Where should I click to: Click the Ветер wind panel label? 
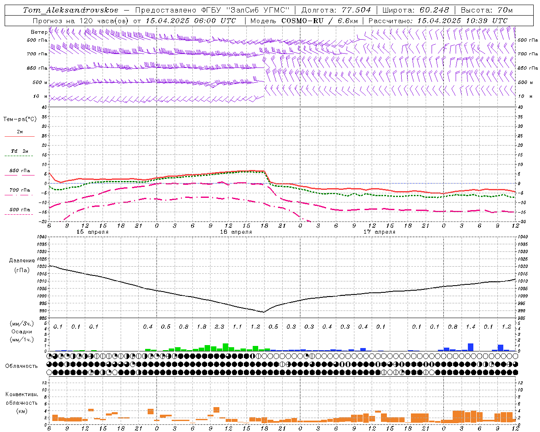[x=38, y=32]
